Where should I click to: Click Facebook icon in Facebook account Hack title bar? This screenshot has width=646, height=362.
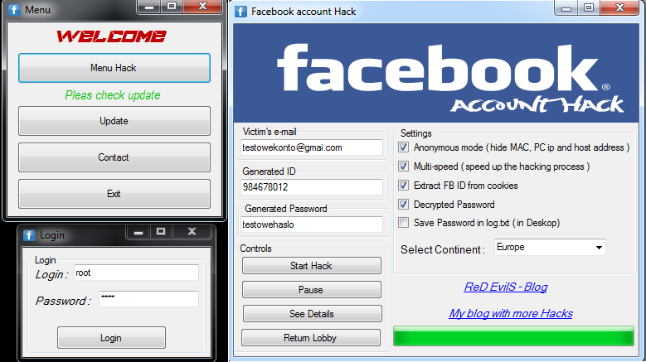(240, 12)
